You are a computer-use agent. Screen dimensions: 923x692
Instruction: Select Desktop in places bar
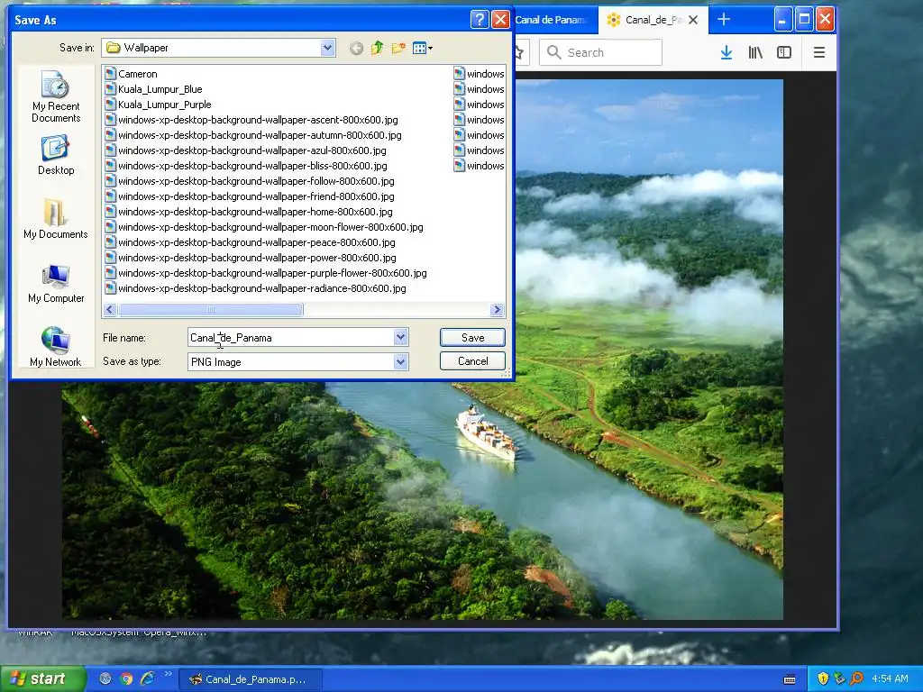(56, 155)
